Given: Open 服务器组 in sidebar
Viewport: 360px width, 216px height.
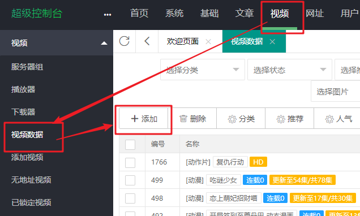Looking at the screenshot, I should point(27,67).
